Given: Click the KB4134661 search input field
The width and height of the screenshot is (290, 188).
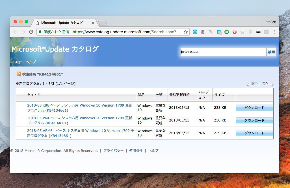Looking at the screenshot, I should (x=223, y=52).
